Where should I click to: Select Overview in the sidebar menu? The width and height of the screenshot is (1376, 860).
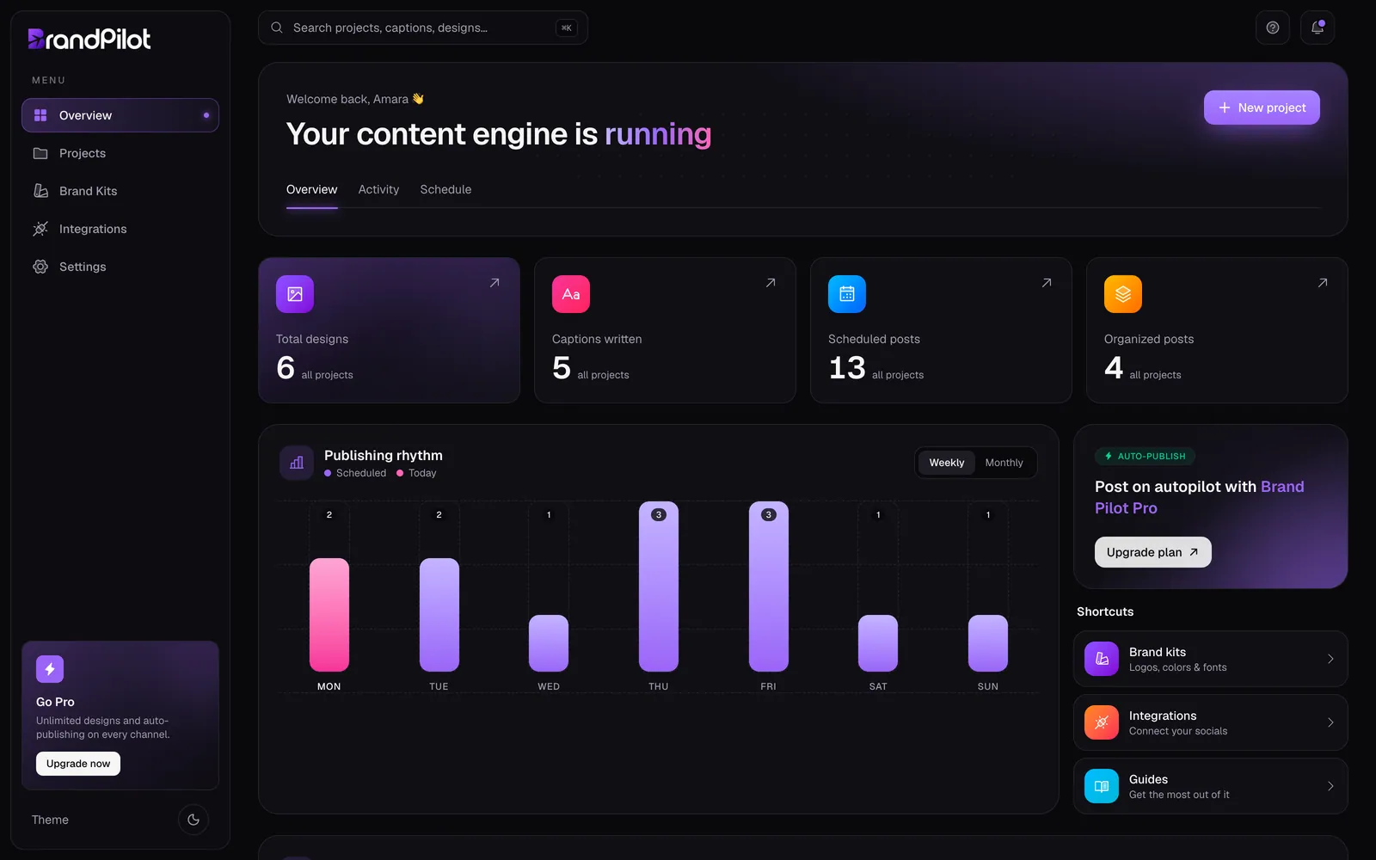[120, 115]
